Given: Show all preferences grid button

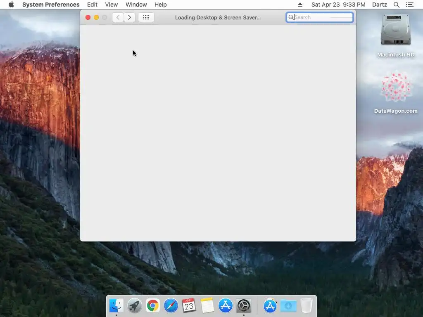Looking at the screenshot, I should [146, 17].
